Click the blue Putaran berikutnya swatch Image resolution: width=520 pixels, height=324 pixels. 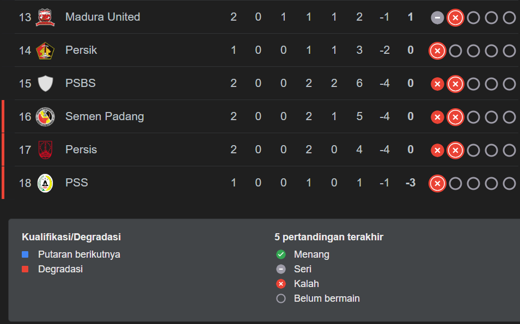pyautogui.click(x=25, y=254)
